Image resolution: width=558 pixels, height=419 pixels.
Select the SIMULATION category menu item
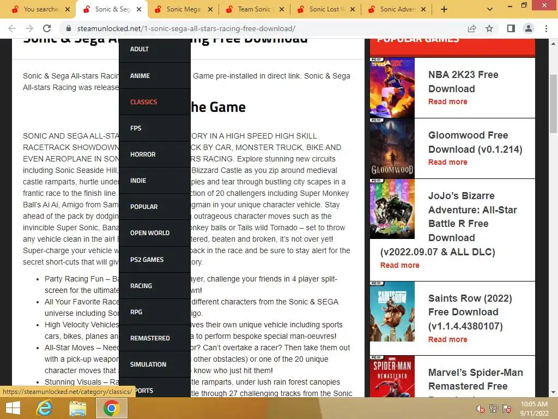pos(155,364)
